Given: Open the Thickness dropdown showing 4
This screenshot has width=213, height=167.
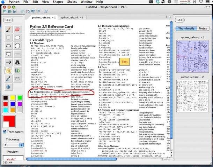Looking at the screenshot, I should [x=13, y=145].
